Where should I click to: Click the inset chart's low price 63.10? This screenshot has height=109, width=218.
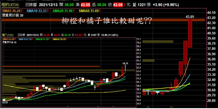[67, 35]
